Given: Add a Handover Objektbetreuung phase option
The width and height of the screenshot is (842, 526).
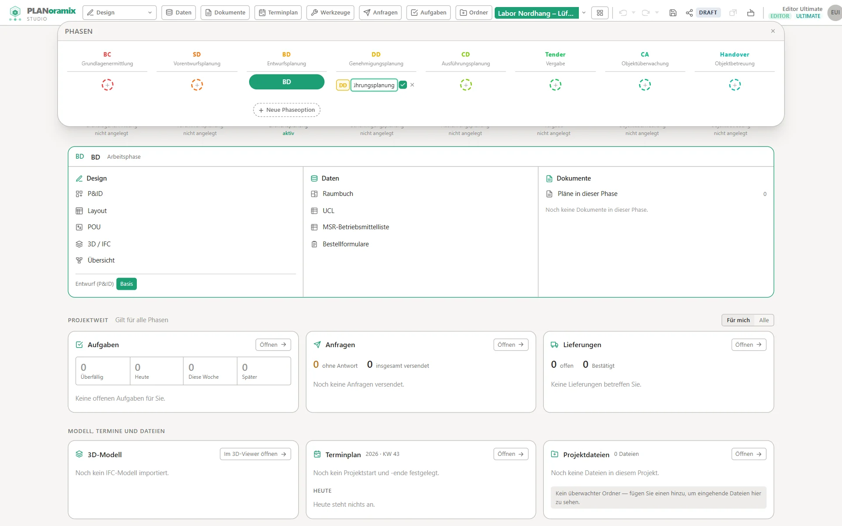Looking at the screenshot, I should tap(735, 85).
